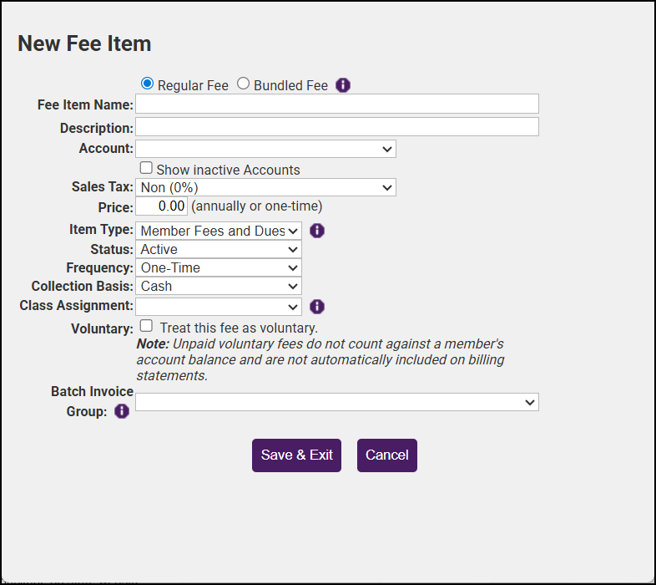
Task: Click the Fee Item Name text field
Action: (x=337, y=104)
